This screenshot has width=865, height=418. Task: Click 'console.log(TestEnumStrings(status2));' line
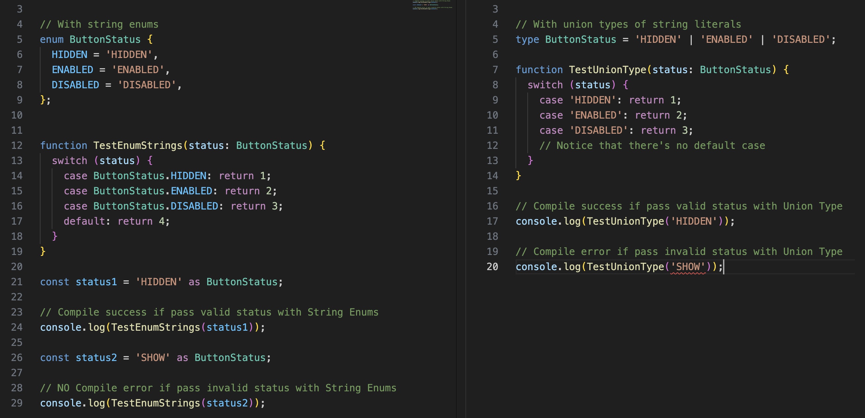[x=153, y=403]
